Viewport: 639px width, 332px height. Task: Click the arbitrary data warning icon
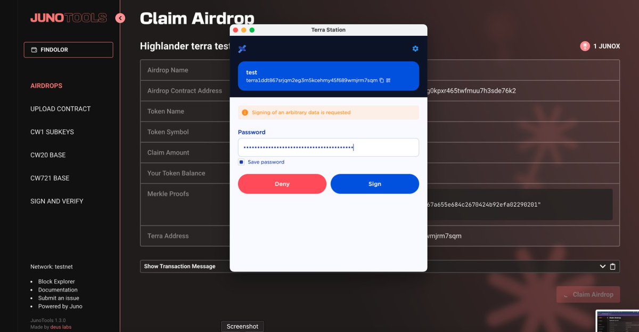(x=245, y=112)
